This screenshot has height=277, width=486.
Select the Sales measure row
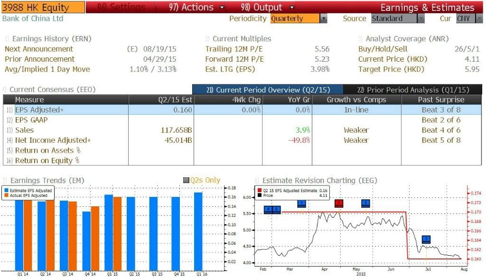pos(242,130)
